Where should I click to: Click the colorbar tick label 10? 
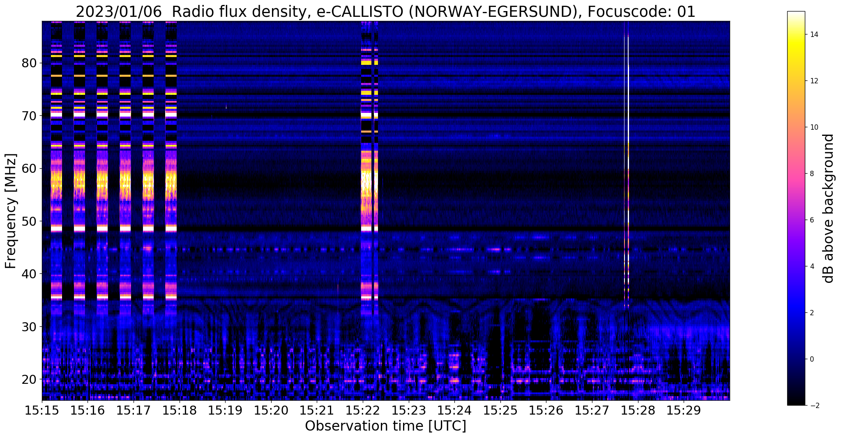814,127
